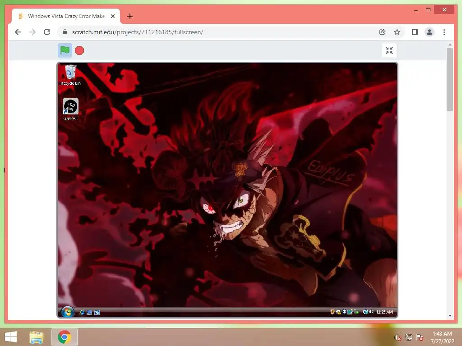
Task: Click the red stop button
Action: pos(79,50)
